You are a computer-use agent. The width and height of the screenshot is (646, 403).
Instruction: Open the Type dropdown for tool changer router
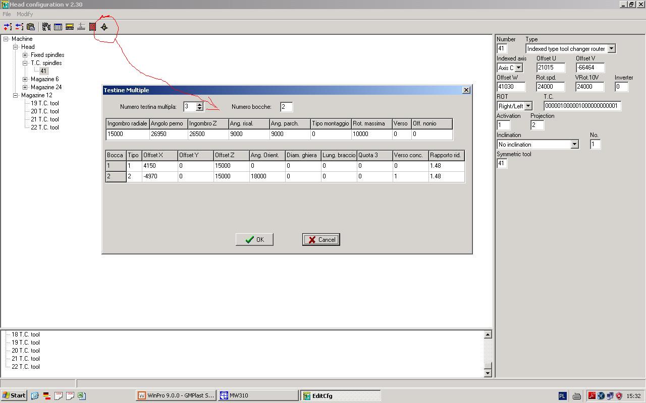pos(611,49)
